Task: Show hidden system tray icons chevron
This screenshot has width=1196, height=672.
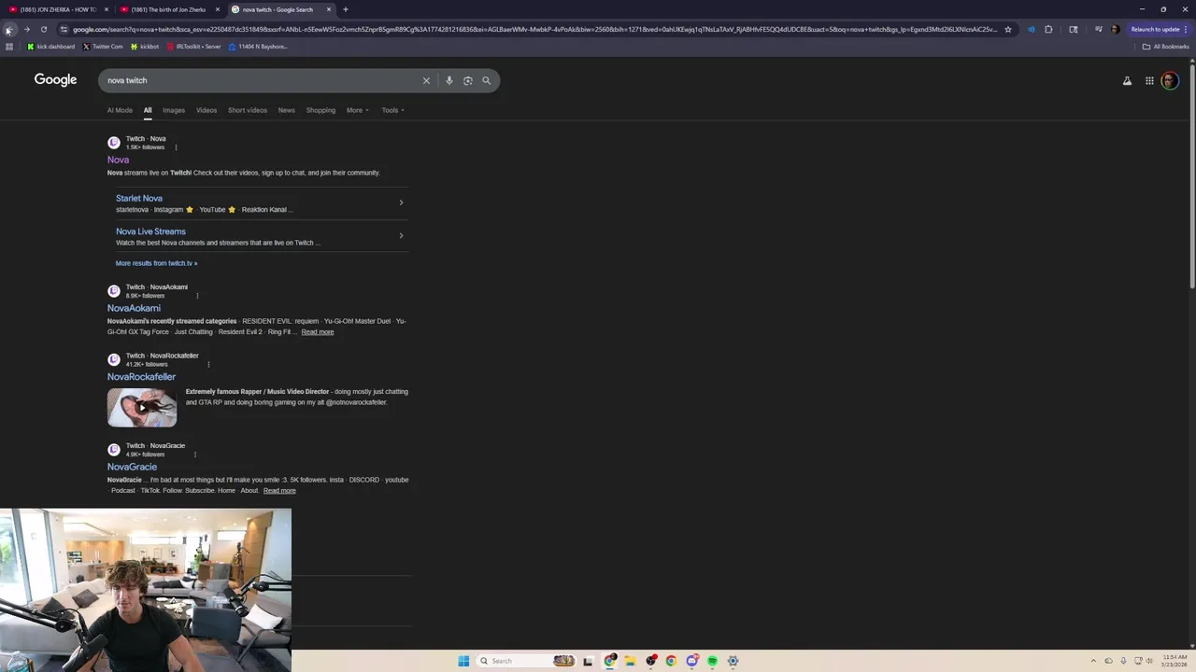Action: tap(1093, 661)
